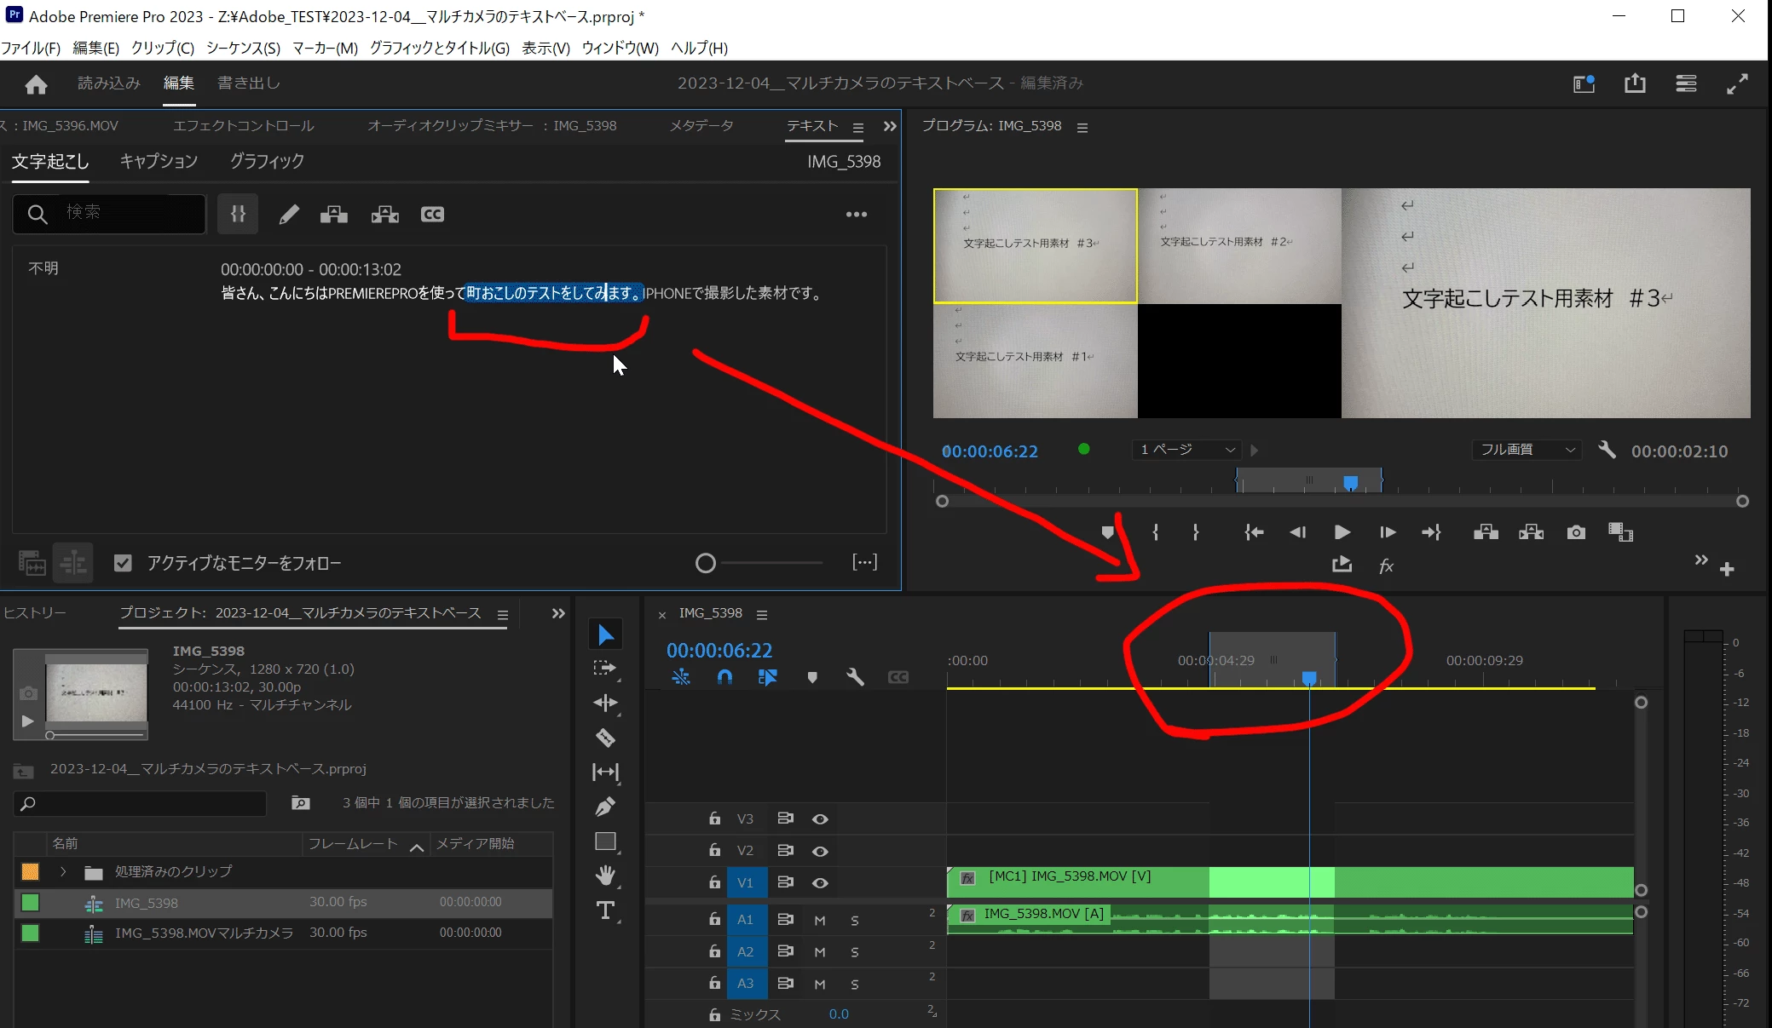Image resolution: width=1772 pixels, height=1028 pixels.
Task: Hide the V1 track output eye
Action: pos(820,882)
